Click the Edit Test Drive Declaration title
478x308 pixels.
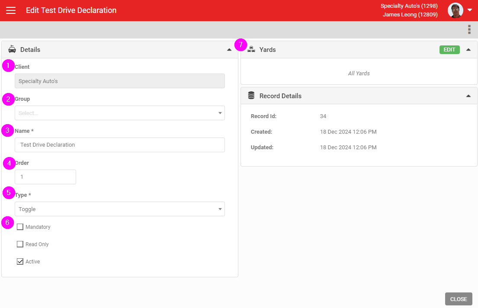(x=71, y=10)
